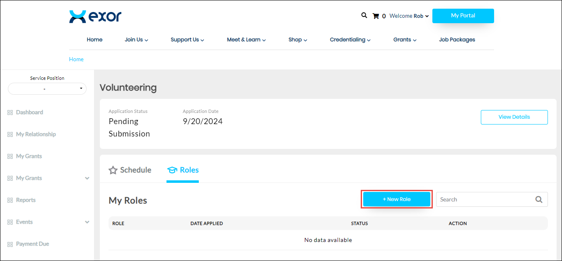
Task: Open the Meet & Learn menu
Action: pos(246,40)
